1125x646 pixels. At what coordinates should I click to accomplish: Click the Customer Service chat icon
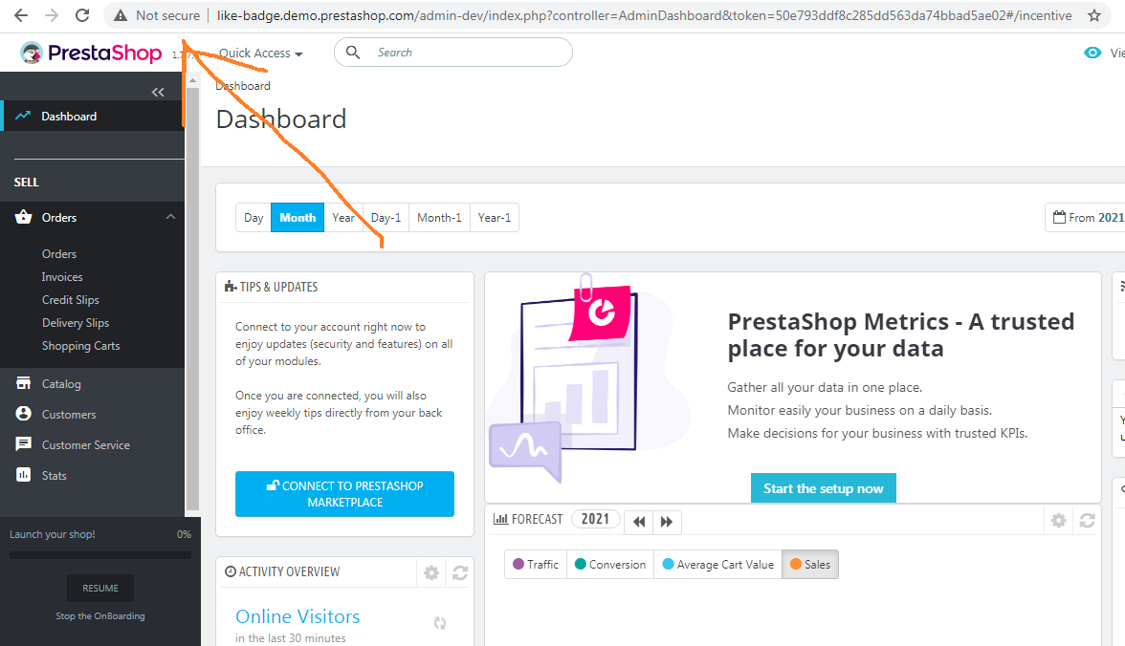pos(24,443)
